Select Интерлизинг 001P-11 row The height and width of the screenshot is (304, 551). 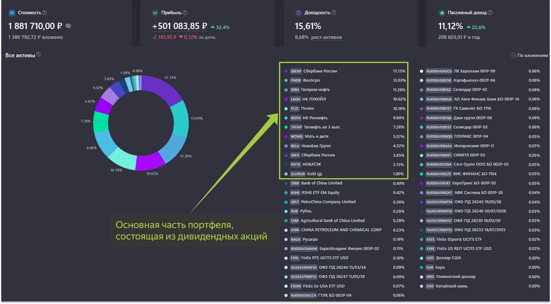pyautogui.click(x=480, y=146)
